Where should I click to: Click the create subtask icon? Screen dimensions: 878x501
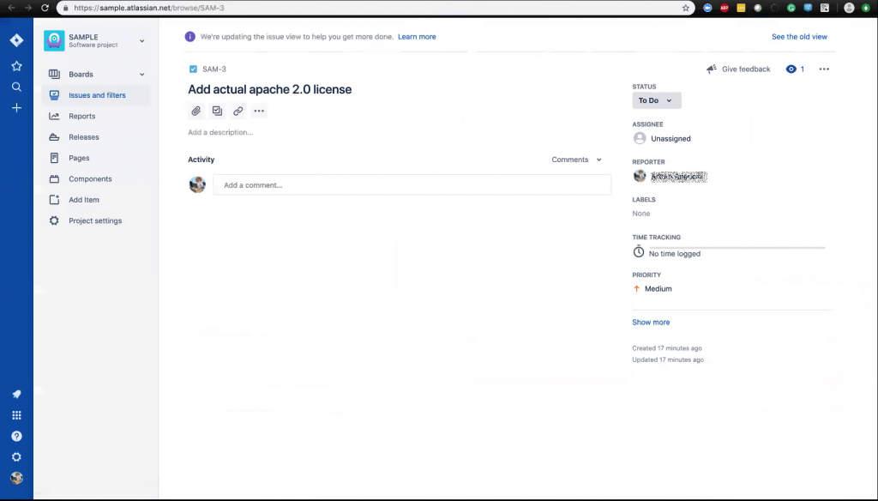tap(217, 111)
